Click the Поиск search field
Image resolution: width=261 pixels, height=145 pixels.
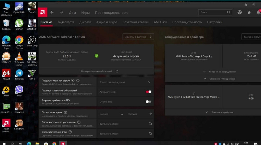(x=213, y=12)
